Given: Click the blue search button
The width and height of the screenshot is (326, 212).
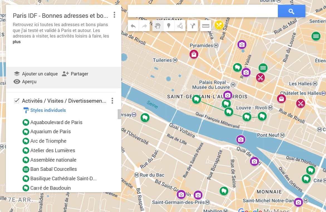Looking at the screenshot, I should (291, 11).
